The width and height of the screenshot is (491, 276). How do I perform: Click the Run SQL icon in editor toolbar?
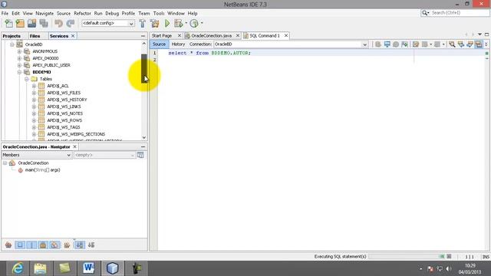point(378,44)
